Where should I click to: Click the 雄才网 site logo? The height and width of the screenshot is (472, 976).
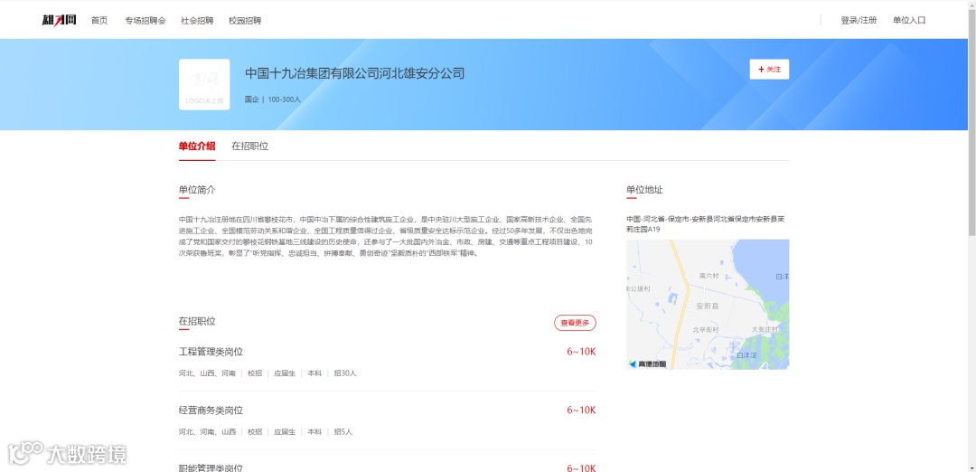(59, 20)
